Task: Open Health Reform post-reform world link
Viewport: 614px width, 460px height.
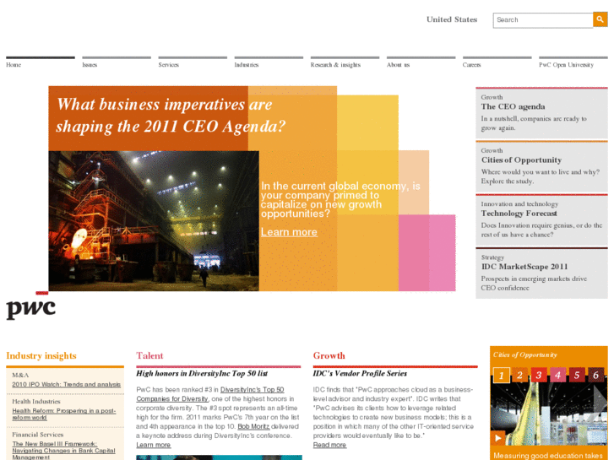Action: (64, 414)
